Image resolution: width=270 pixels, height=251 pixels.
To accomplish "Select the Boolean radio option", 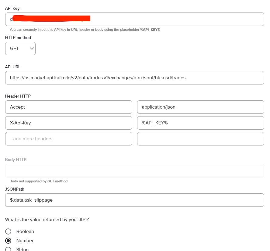I will tap(8, 231).
